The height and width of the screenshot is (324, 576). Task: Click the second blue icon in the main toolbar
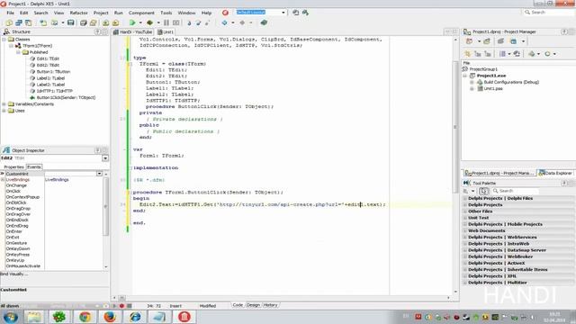[19, 22]
